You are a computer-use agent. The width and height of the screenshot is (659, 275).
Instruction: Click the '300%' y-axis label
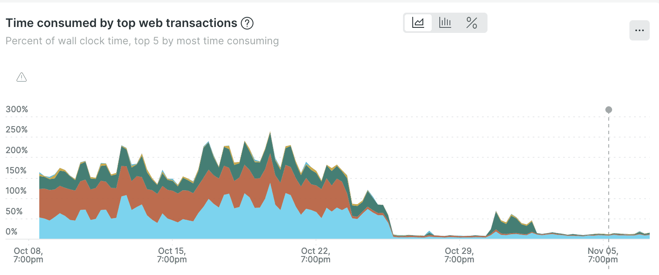[x=17, y=109]
